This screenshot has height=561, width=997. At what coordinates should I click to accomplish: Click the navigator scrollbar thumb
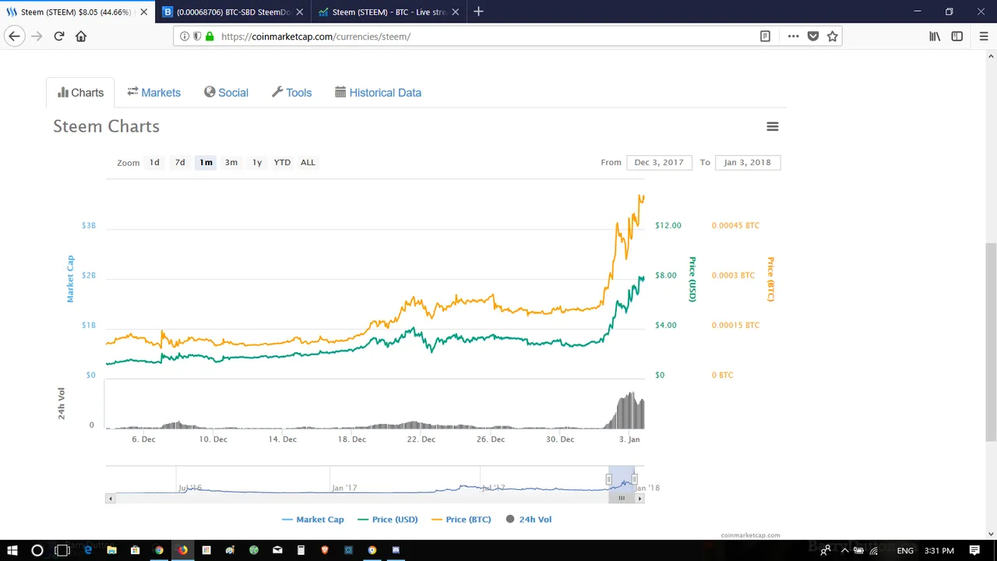[622, 498]
